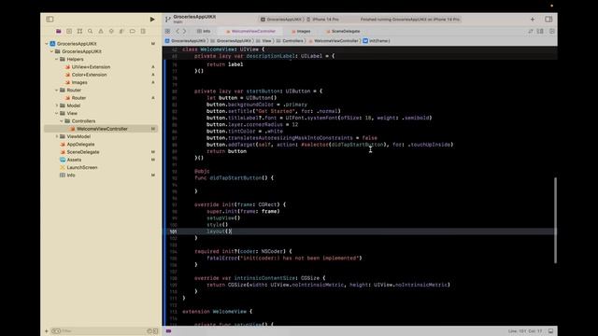Open the Source Control navigator
This screenshot has height=336, width=598.
tap(69, 31)
